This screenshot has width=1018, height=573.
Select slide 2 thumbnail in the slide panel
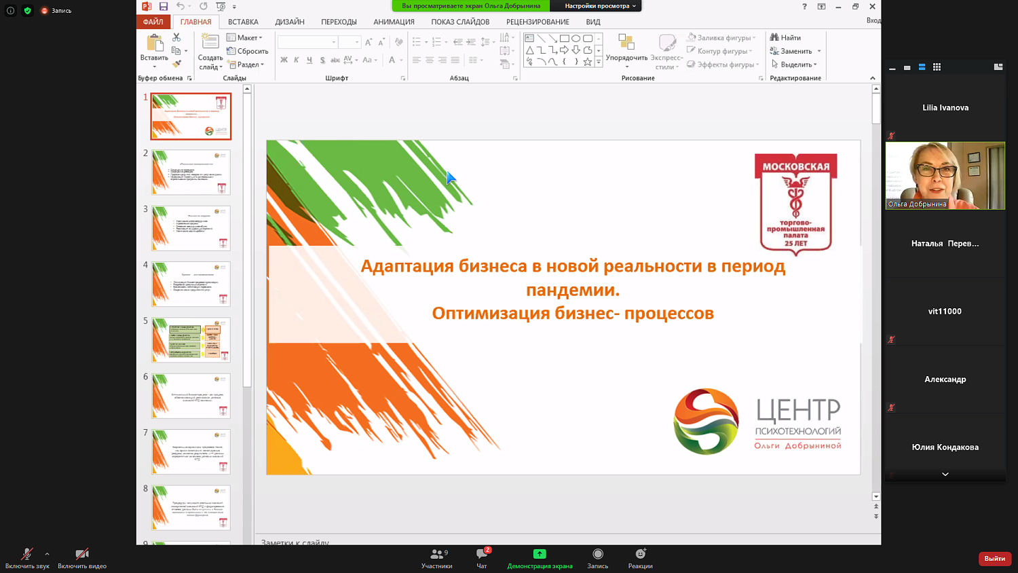coord(191,172)
